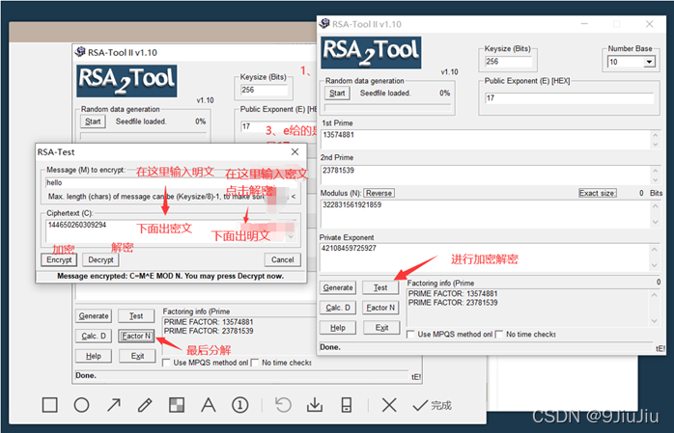The width and height of the screenshot is (674, 433).
Task: Click Public Exponent field in left window
Action: click(278, 126)
